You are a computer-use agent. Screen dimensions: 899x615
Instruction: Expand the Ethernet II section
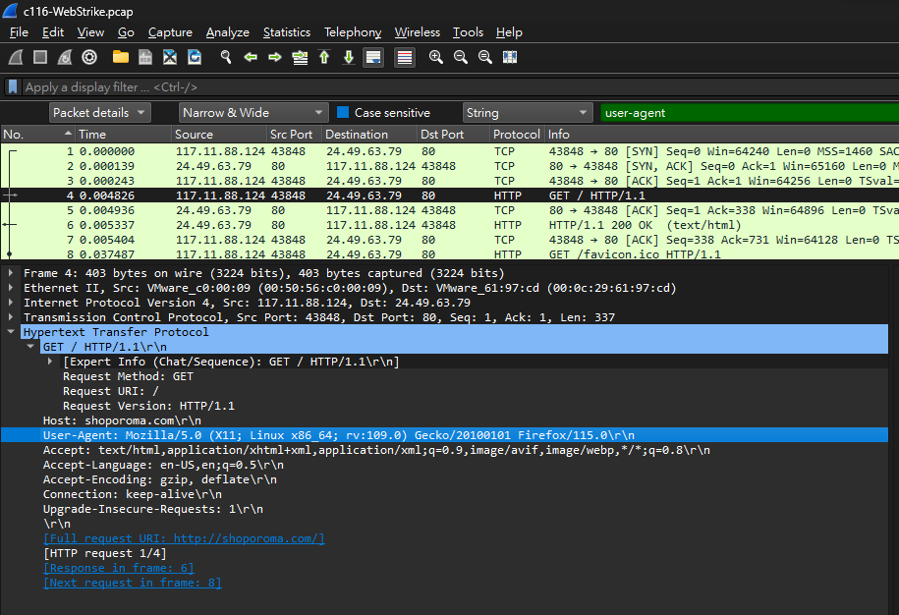click(x=11, y=288)
